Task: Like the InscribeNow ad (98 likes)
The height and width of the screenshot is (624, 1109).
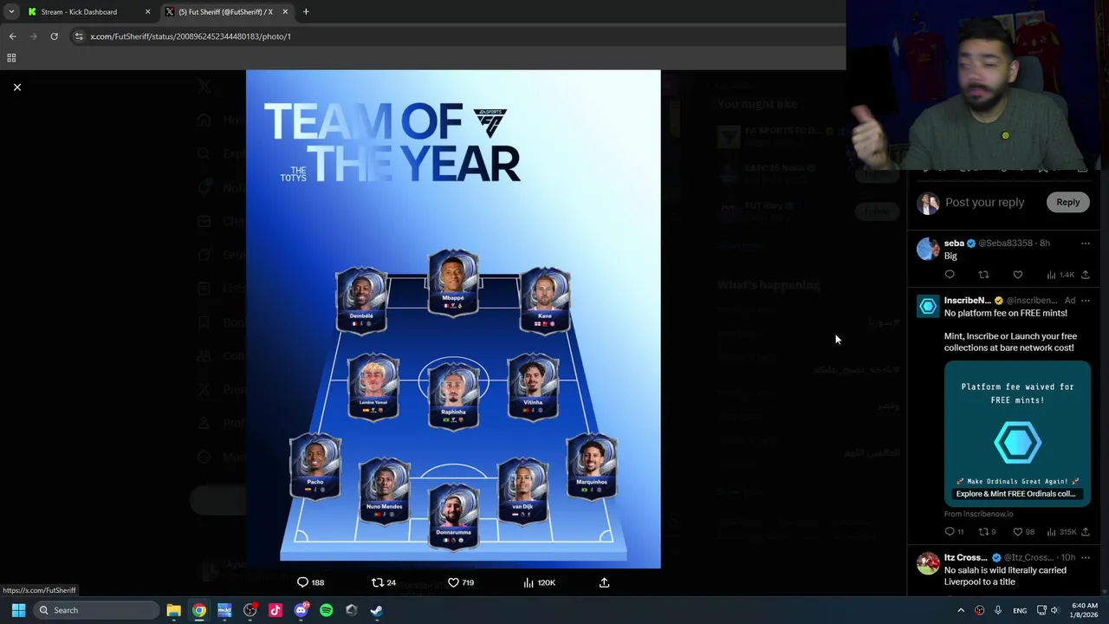Action: tap(1023, 531)
